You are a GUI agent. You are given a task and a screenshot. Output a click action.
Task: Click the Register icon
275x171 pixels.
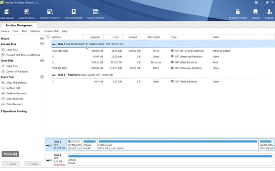[269, 14]
